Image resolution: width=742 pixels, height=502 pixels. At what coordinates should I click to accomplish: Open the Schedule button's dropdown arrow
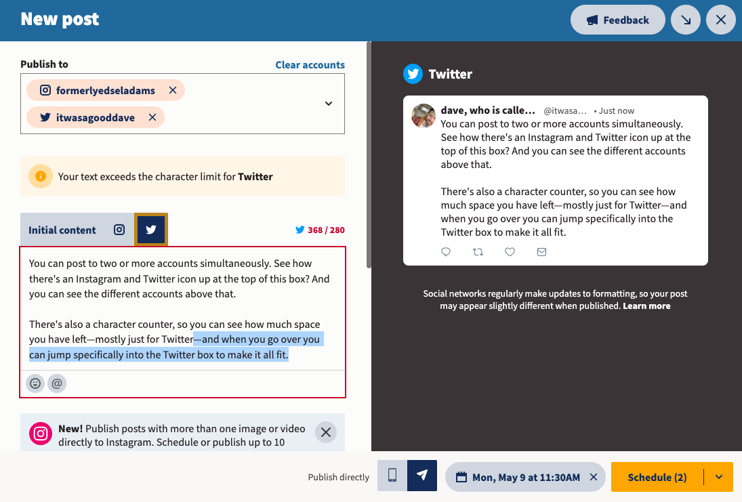719,477
